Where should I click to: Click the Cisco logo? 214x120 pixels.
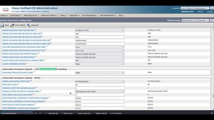point(6,9)
